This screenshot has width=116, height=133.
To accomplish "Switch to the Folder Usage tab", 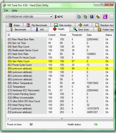I will (x=104, y=29).
